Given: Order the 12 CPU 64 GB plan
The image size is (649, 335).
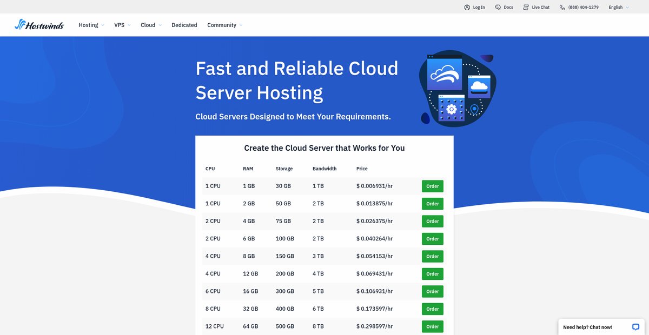Looking at the screenshot, I should 433,326.
